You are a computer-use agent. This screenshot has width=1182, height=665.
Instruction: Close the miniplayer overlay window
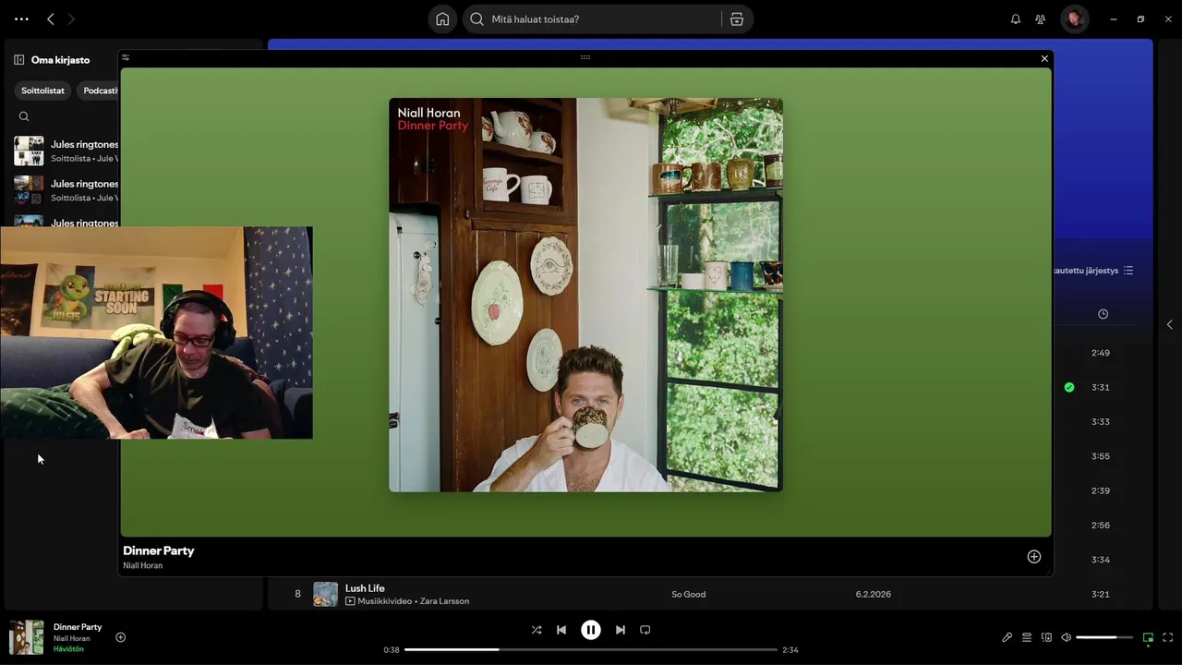tap(1044, 58)
